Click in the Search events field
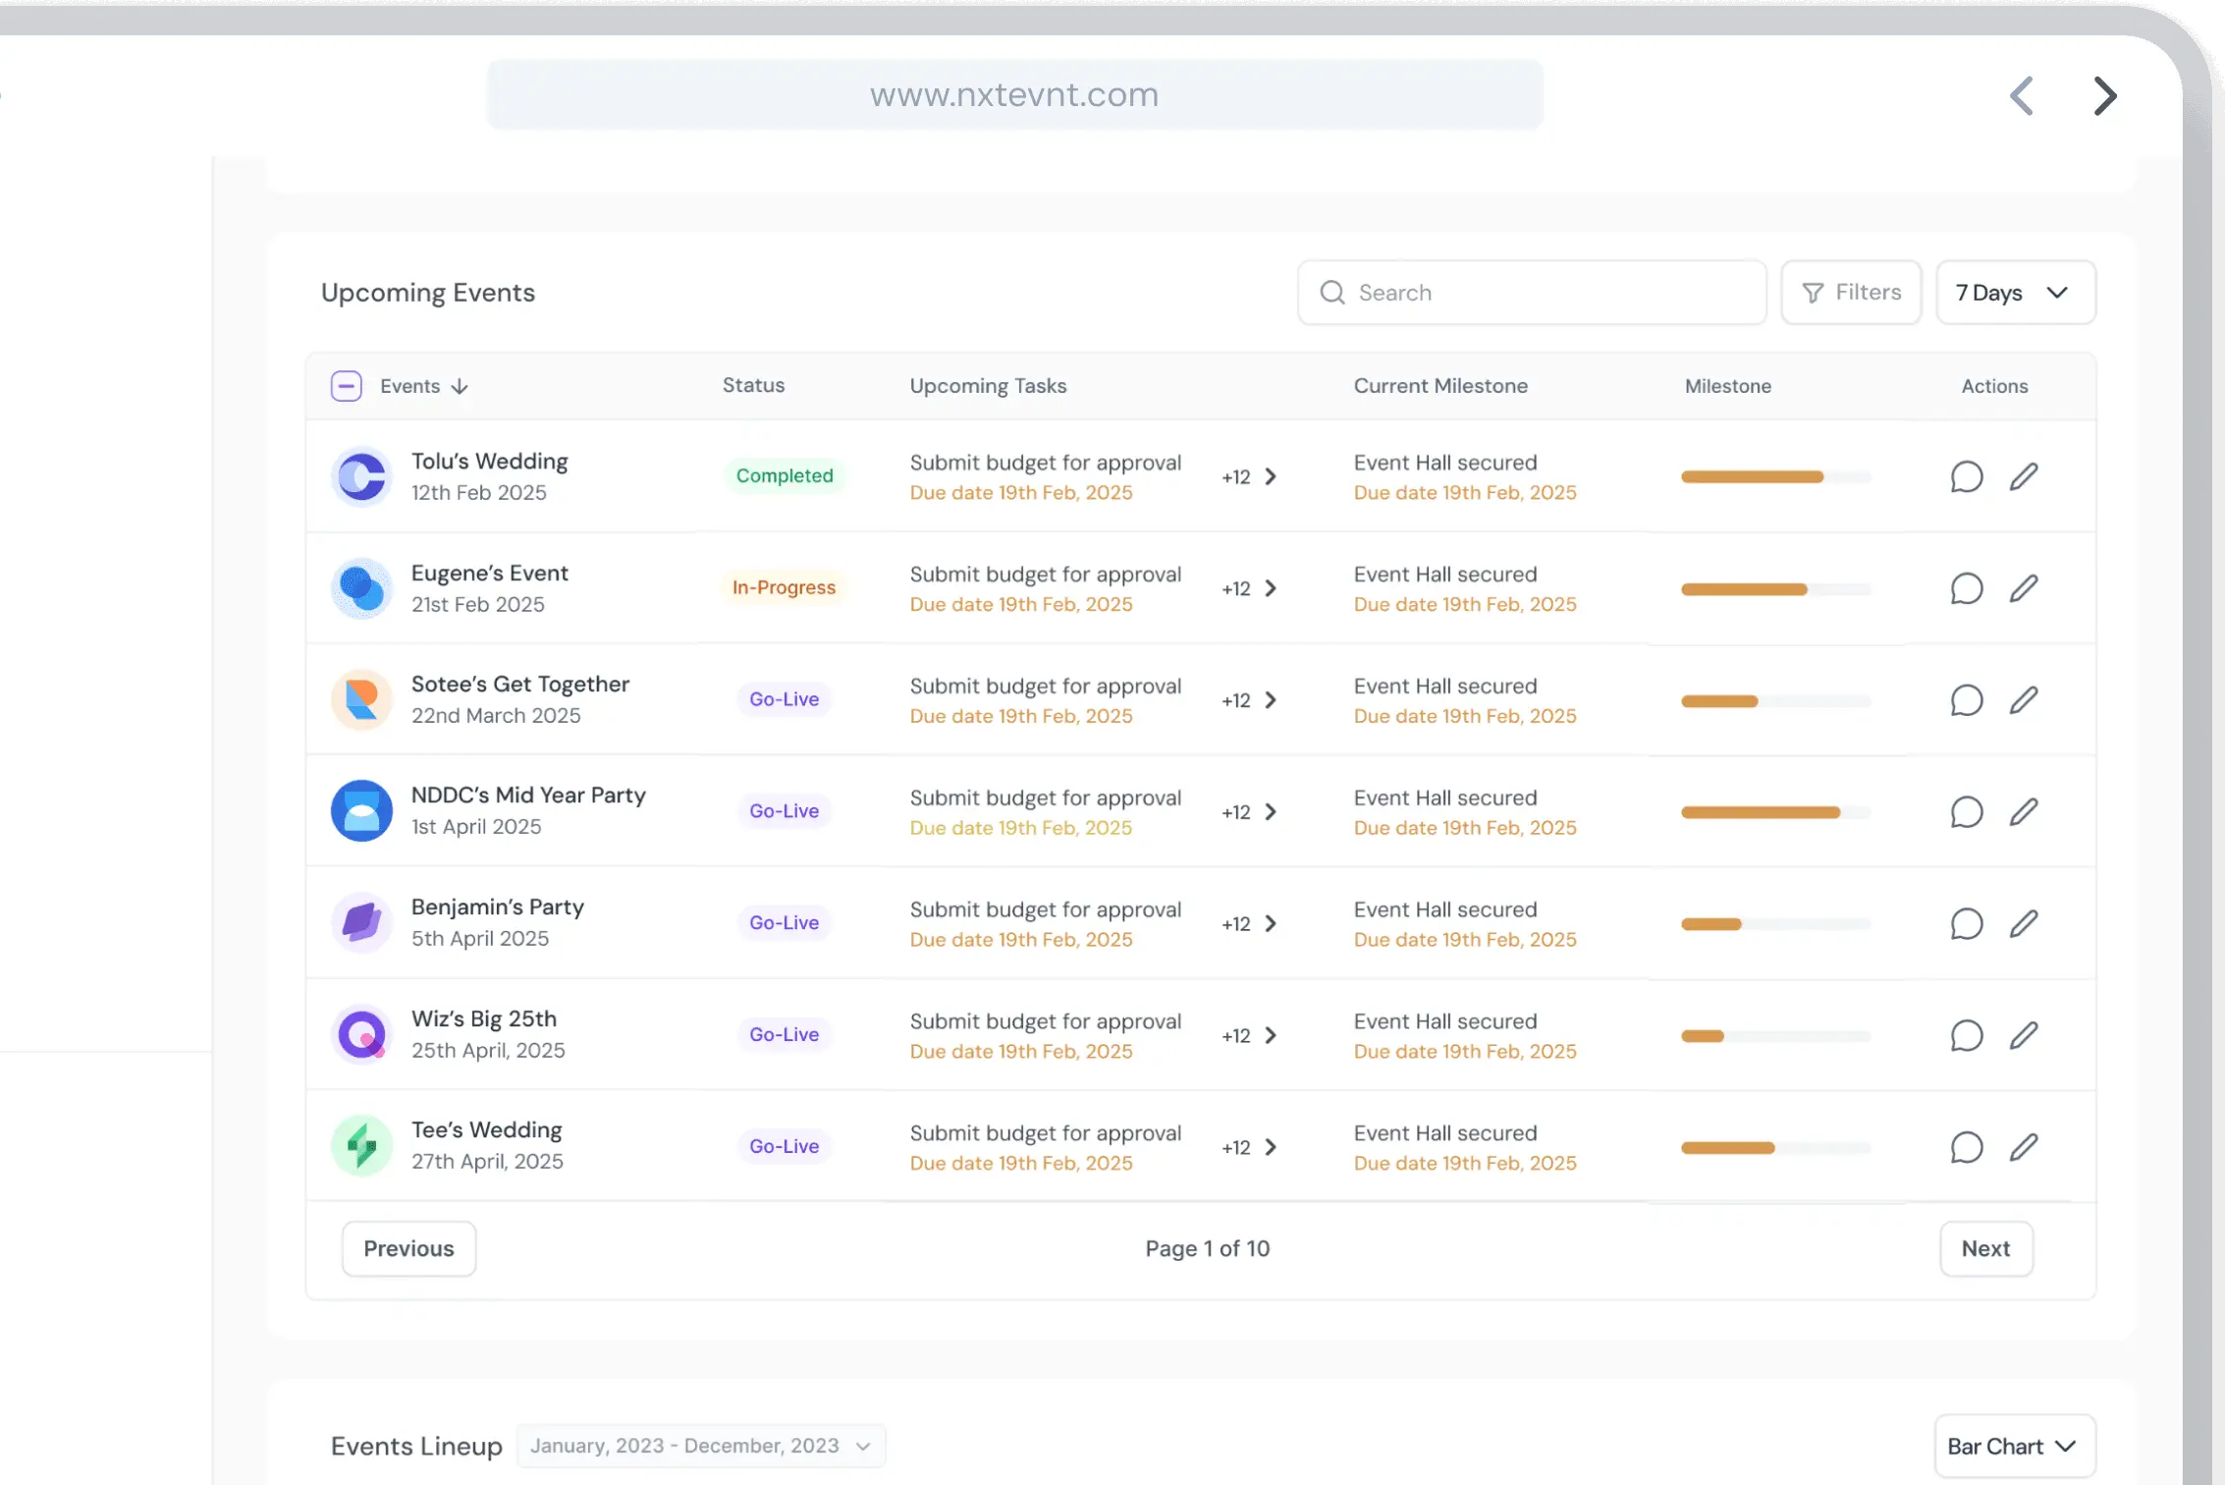 [1532, 293]
